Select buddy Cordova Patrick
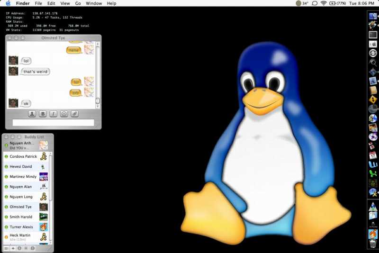 [26, 156]
